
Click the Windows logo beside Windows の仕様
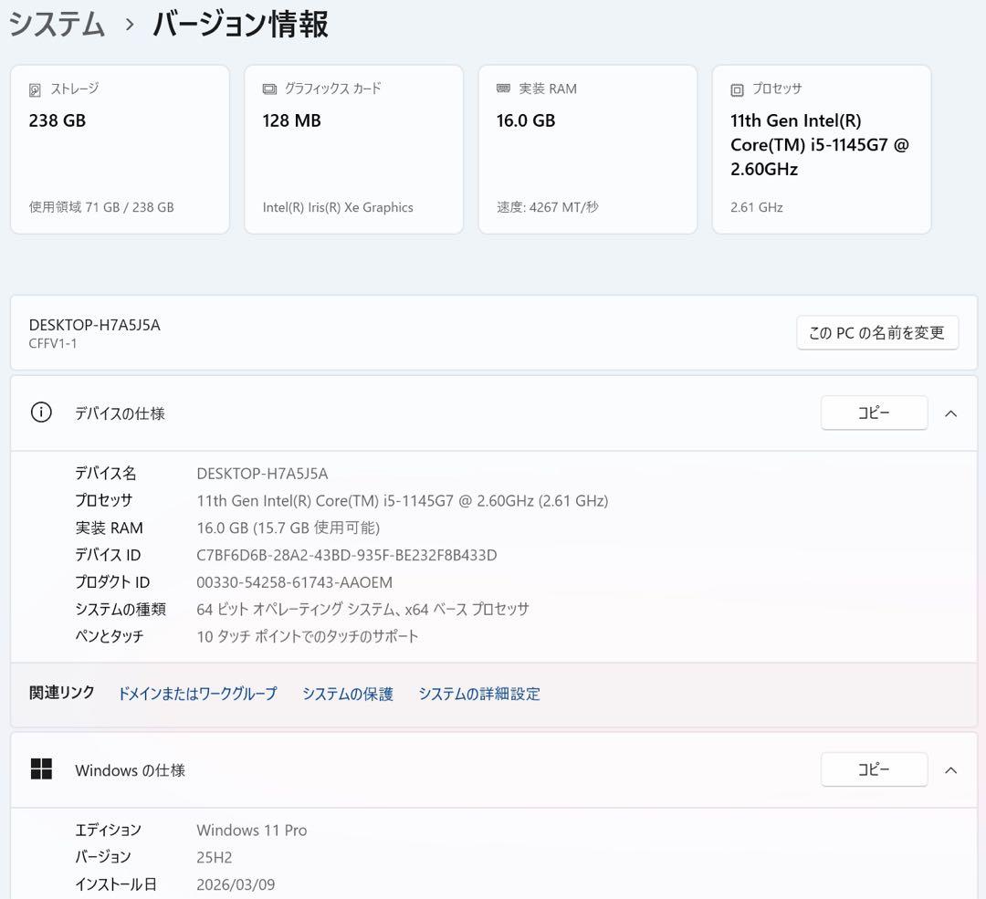[41, 769]
